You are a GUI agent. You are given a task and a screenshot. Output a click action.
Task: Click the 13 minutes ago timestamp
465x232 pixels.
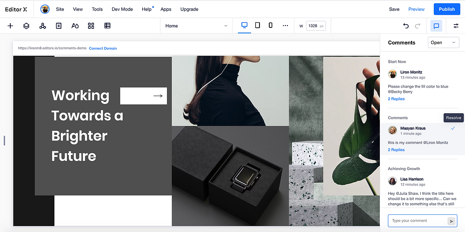click(x=412, y=77)
